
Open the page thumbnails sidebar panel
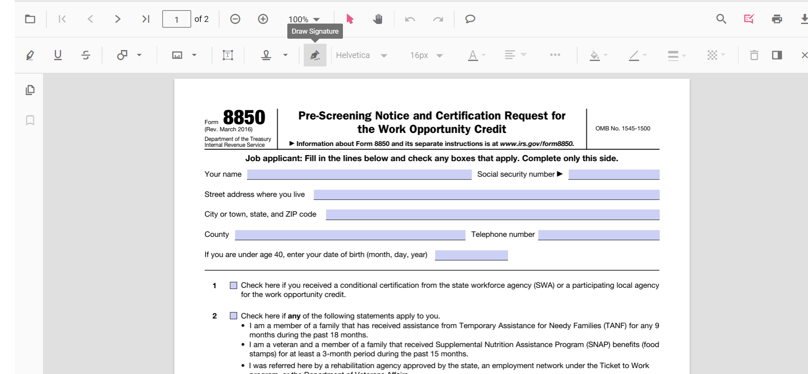tap(30, 90)
